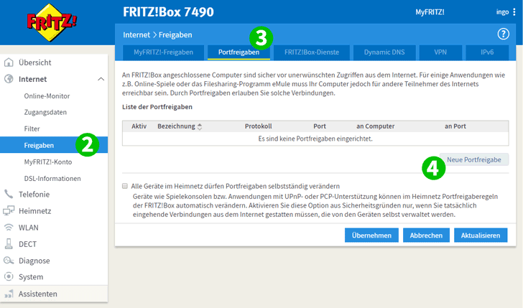Click the Freigaben breadcrumb text
Image resolution: width=523 pixels, height=308 pixels.
175,34
